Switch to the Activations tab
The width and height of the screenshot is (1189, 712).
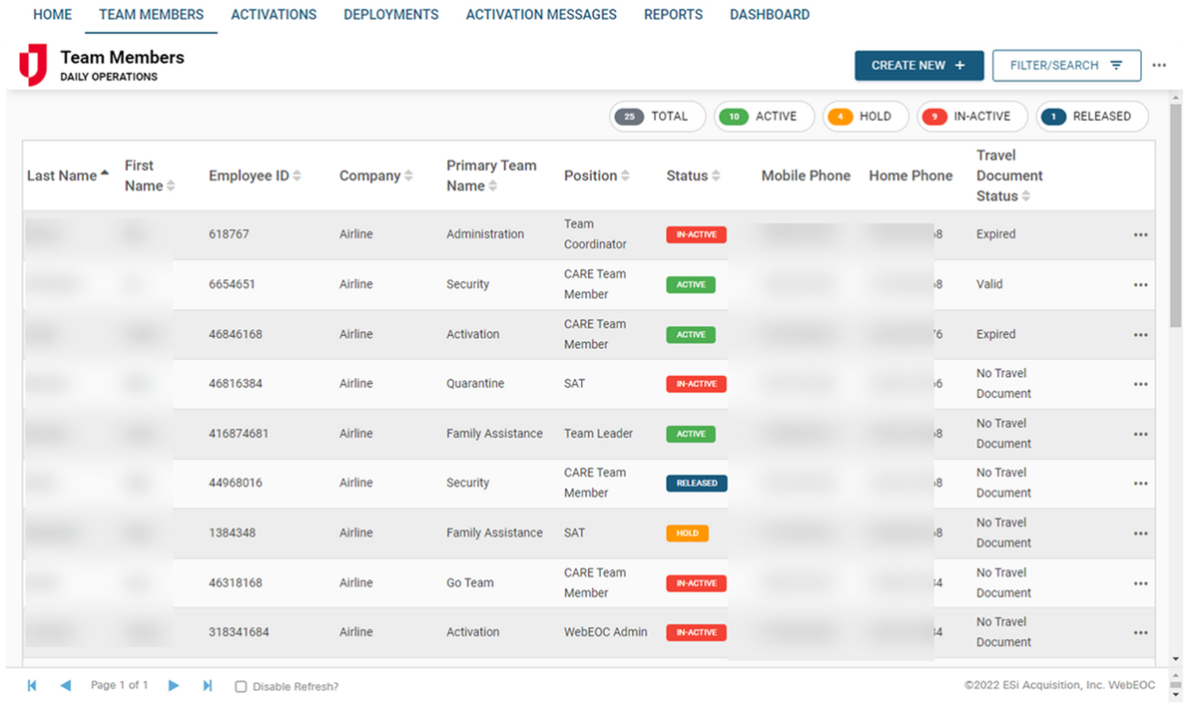coord(274,15)
